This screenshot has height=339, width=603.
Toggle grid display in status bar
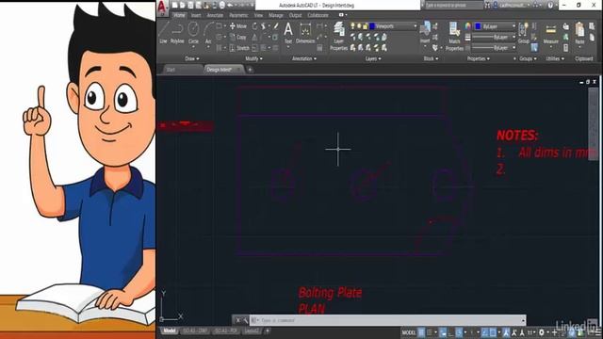point(421,332)
